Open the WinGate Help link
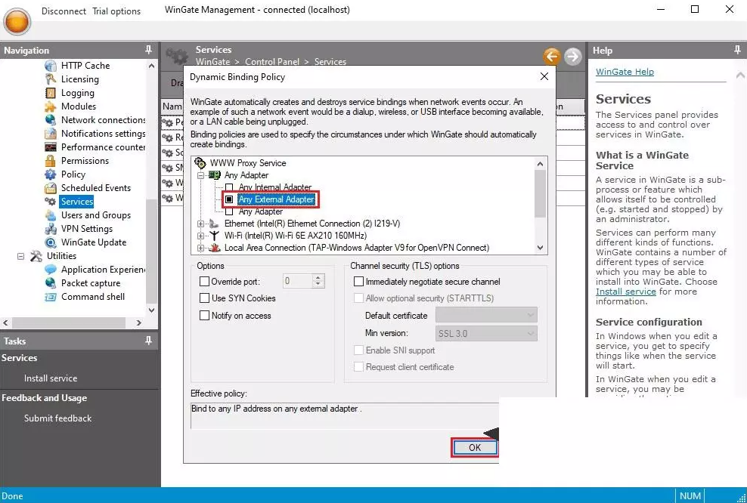The width and height of the screenshot is (747, 503). point(625,72)
